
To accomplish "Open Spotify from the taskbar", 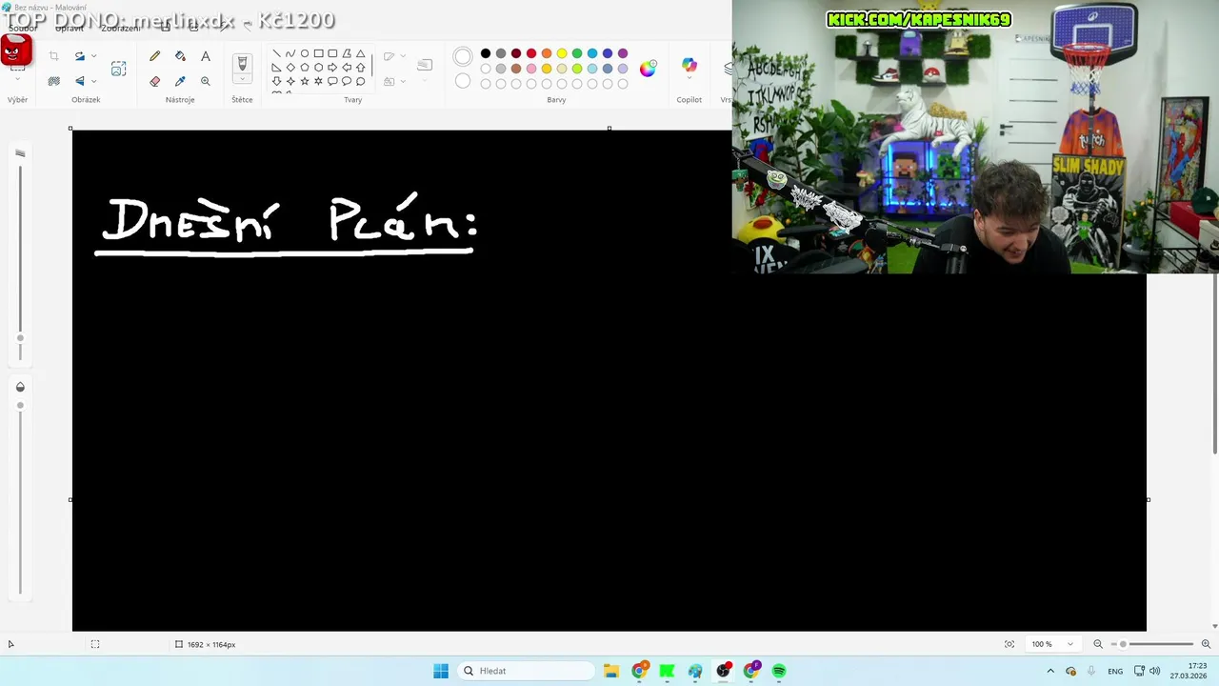I will tap(779, 671).
